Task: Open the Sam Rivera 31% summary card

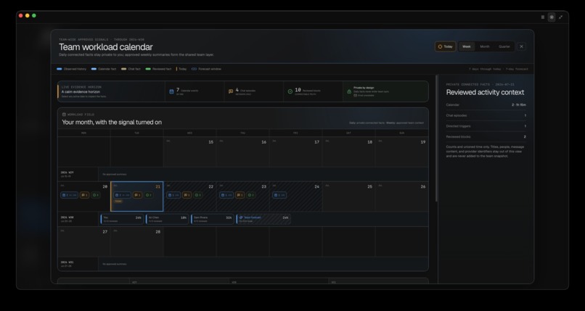Action: coord(213,219)
